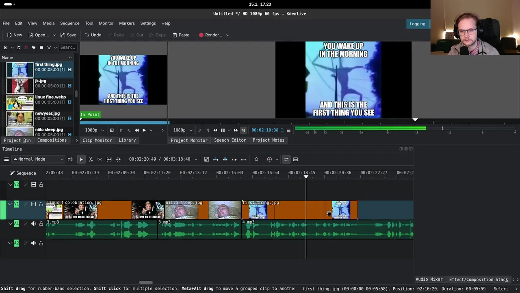The width and height of the screenshot is (520, 293).
Task: Click the Paste button
Action: (x=181, y=35)
